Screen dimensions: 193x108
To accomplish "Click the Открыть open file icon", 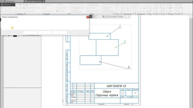I will [x=20, y=5].
